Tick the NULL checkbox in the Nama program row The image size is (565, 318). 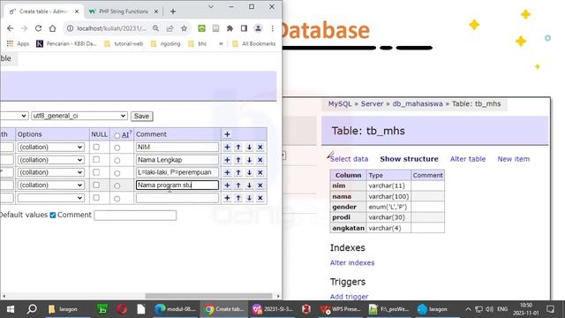point(96,185)
